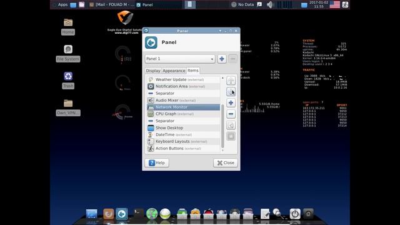The width and height of the screenshot is (400, 225).
Task: Select Show Desktop item row
Action: click(x=183, y=127)
